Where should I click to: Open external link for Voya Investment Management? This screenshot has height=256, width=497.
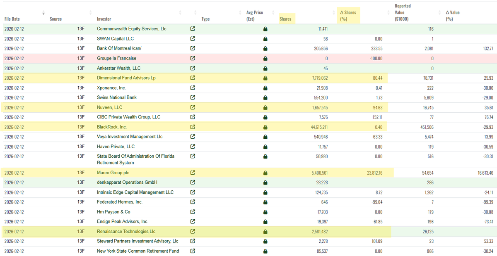click(x=193, y=137)
